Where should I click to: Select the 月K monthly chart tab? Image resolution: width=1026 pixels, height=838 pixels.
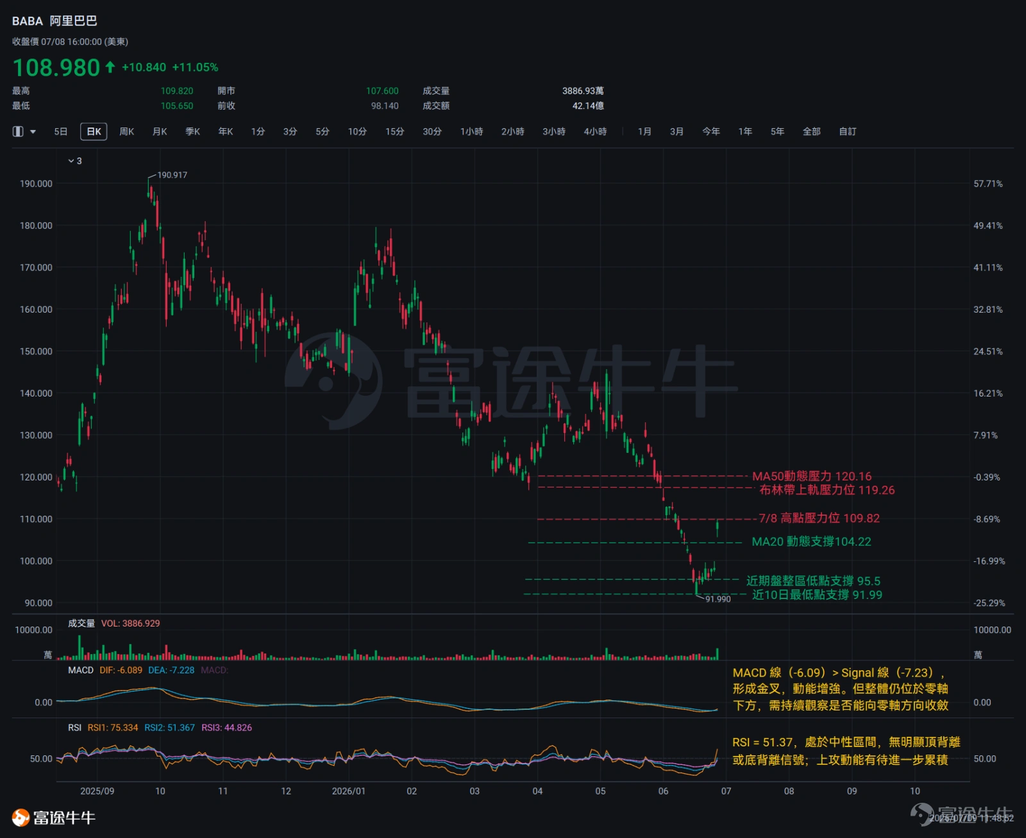[x=160, y=131]
